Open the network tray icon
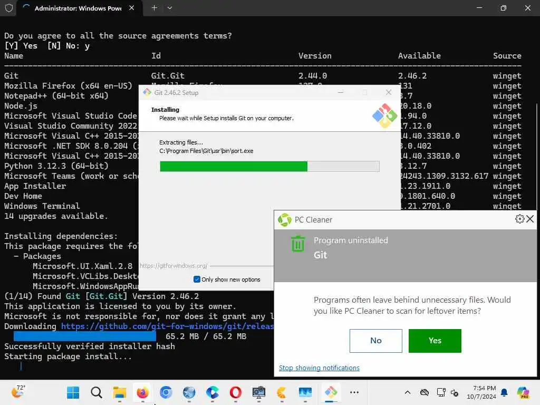Screen dimensions: 540x405 [441, 392]
